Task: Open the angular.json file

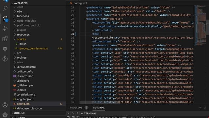Action: 25,99
